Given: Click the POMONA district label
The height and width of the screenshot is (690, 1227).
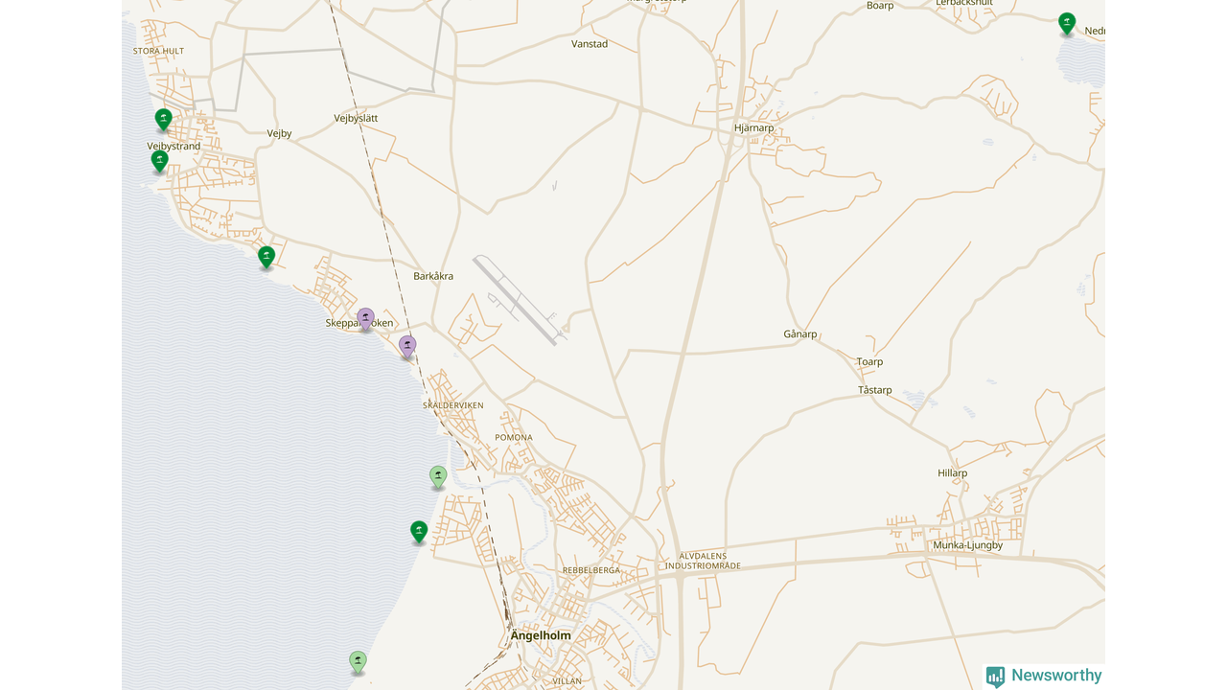Looking at the screenshot, I should (x=514, y=437).
